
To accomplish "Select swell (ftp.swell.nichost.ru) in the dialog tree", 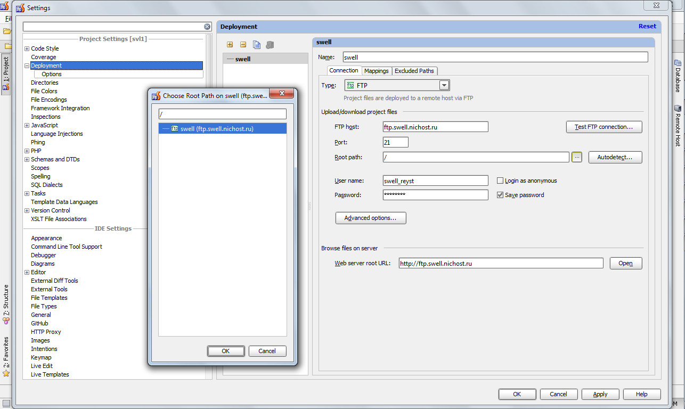I will pyautogui.click(x=223, y=128).
